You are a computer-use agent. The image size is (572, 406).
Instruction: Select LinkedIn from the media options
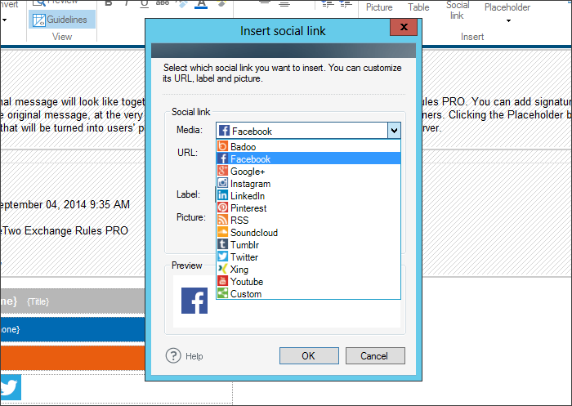[247, 196]
